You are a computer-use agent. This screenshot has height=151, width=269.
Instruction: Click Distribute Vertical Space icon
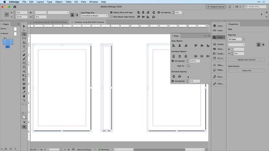click(x=174, y=76)
